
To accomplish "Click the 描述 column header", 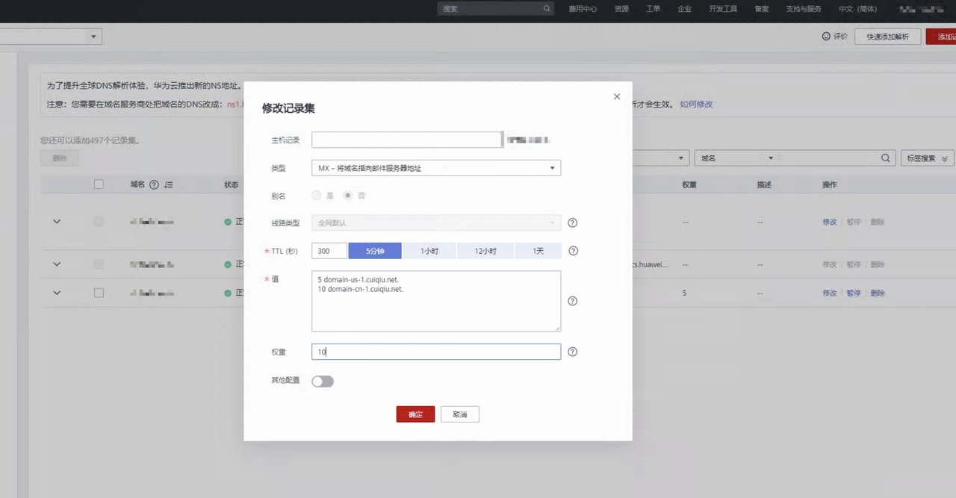I will (764, 184).
